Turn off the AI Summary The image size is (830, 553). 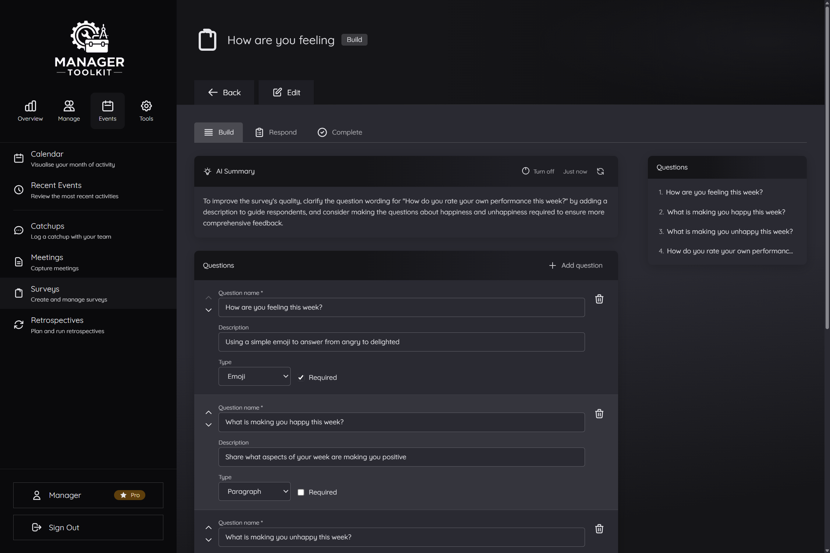pos(538,171)
